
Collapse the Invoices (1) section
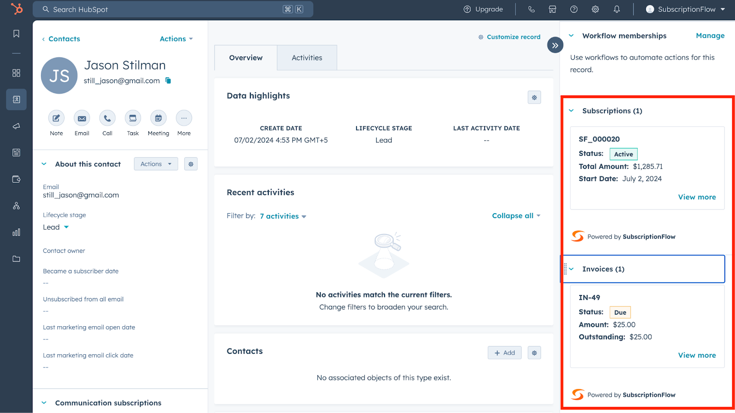(571, 269)
